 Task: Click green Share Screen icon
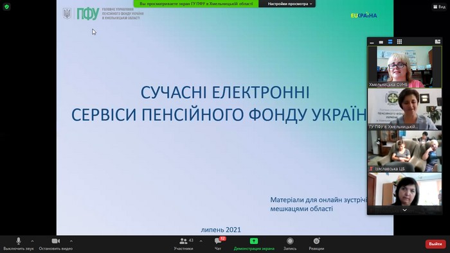254,241
